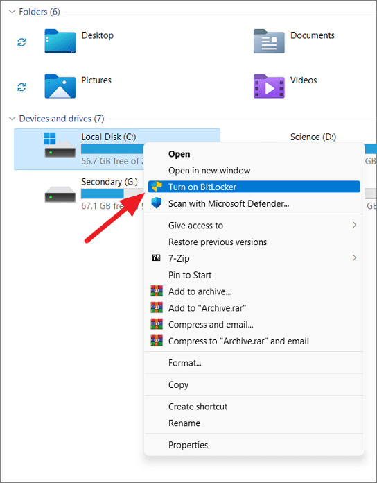The height and width of the screenshot is (483, 377).
Task: Choose Properties from the context menu
Action: point(188,445)
